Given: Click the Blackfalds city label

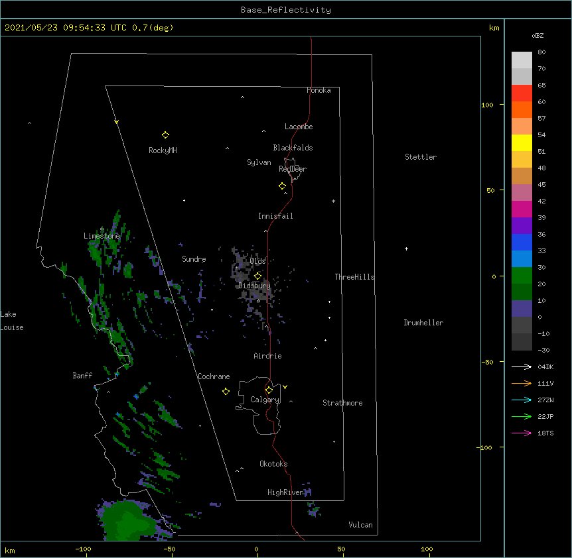Looking at the screenshot, I should click(293, 148).
